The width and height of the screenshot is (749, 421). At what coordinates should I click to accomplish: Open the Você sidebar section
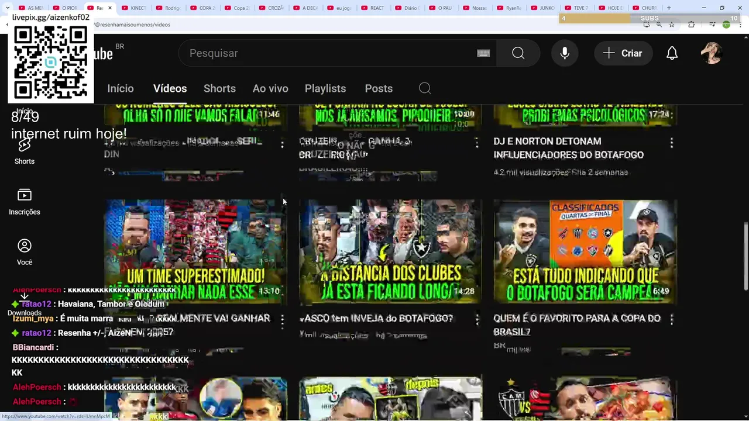tap(25, 253)
